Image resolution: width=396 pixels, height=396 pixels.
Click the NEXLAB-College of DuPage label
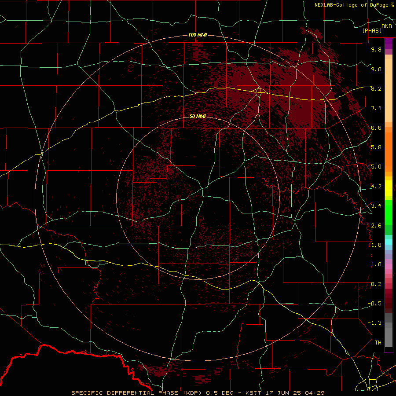pos(351,5)
